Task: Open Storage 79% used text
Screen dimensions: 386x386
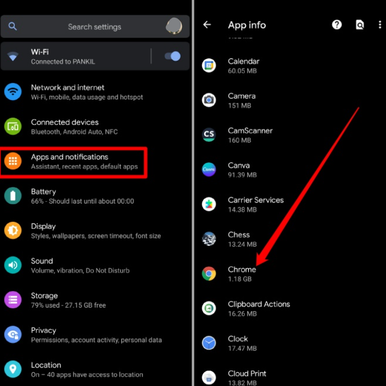Action: click(69, 300)
